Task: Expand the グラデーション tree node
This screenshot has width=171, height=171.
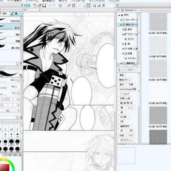Action: coord(123,34)
